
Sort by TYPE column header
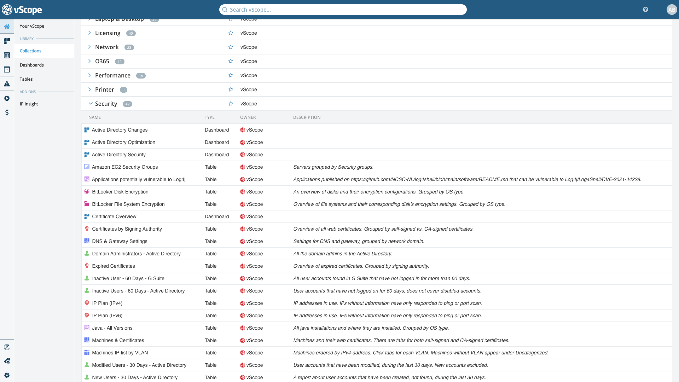point(209,117)
